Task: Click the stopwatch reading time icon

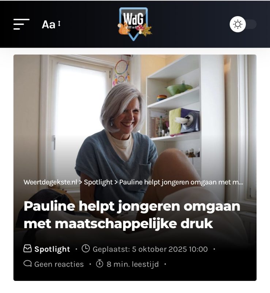Action: click(x=100, y=263)
